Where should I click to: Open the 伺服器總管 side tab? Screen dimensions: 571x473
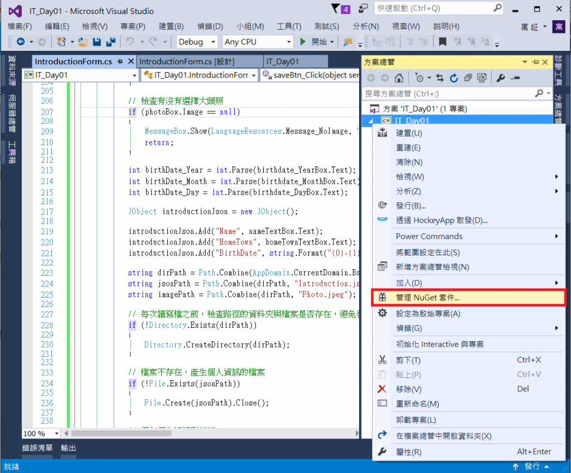coord(12,113)
